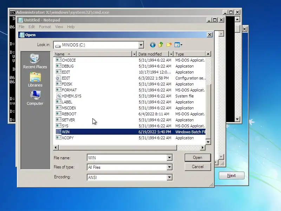
Task: Open Libraries in the sidebar
Action: point(35,80)
